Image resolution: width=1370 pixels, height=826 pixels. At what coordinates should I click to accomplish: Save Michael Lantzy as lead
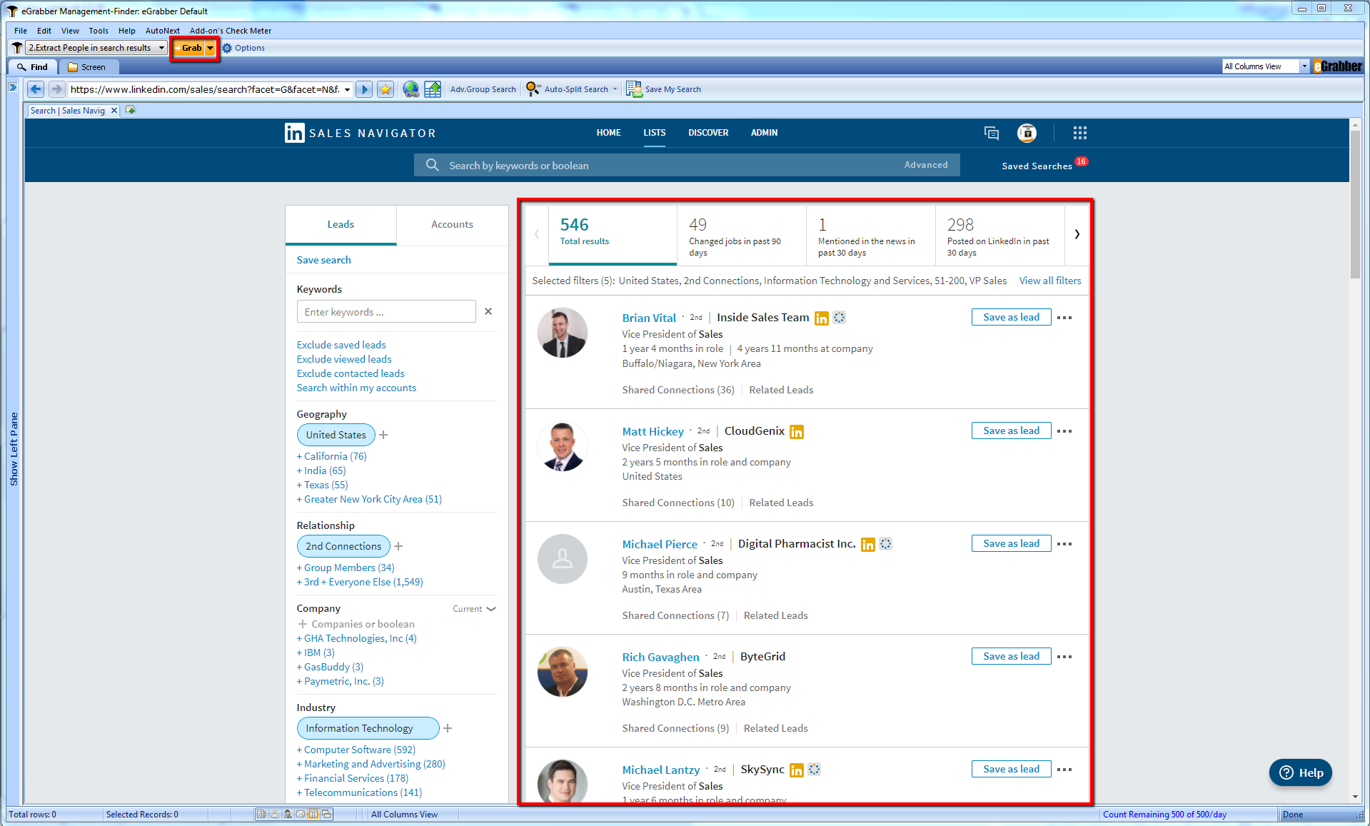(x=1011, y=769)
